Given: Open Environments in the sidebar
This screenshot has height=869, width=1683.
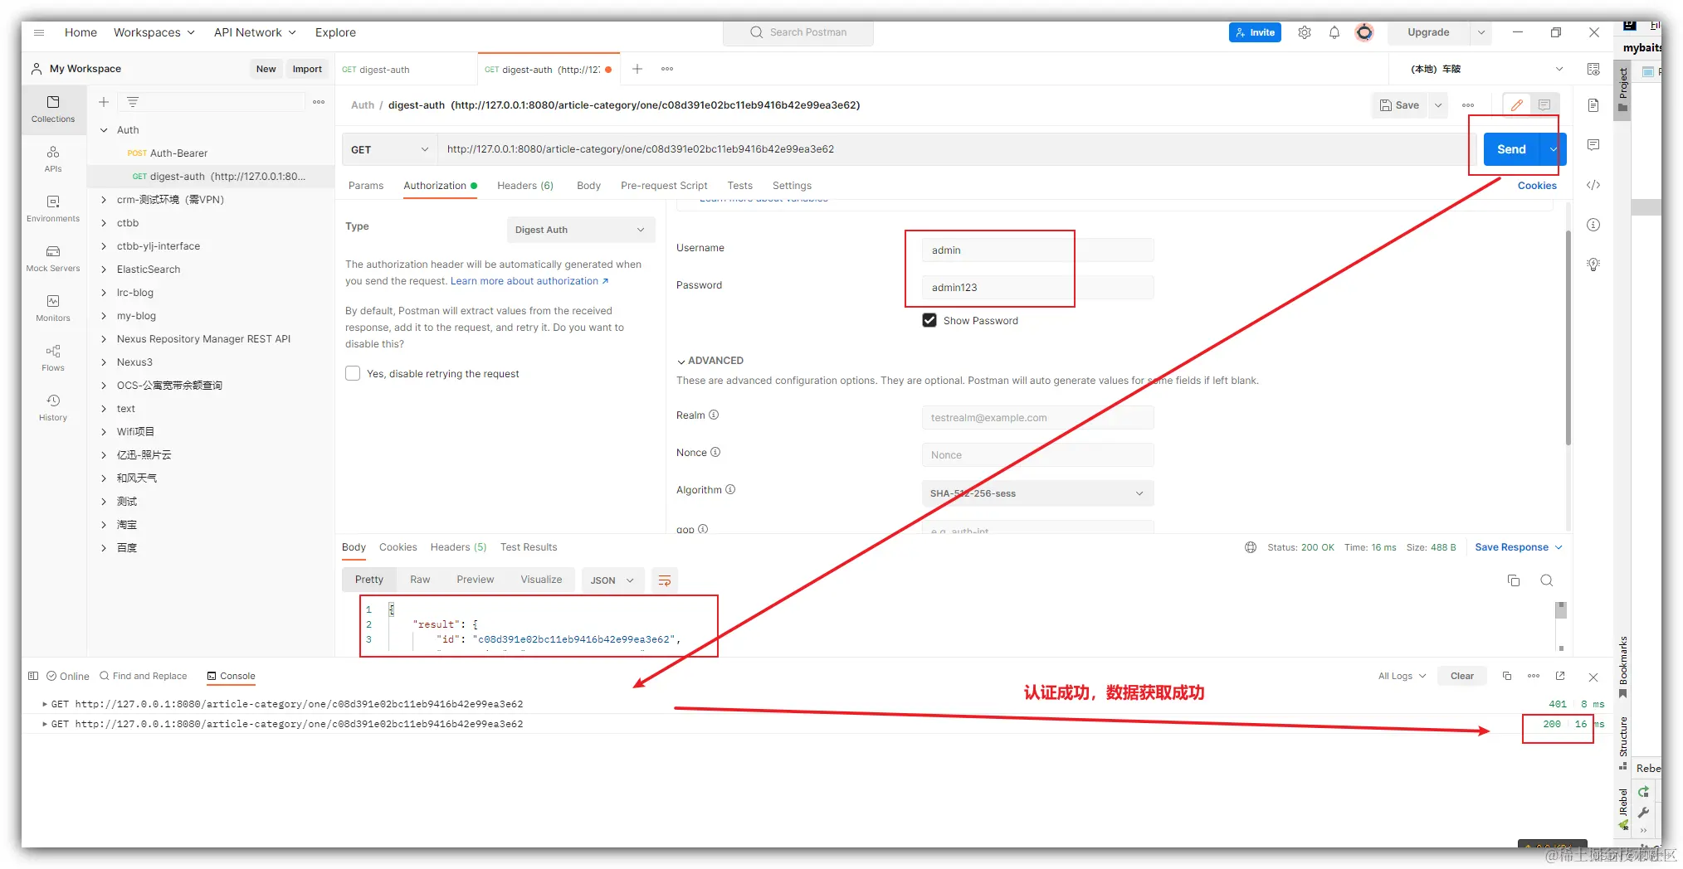Looking at the screenshot, I should click(53, 208).
